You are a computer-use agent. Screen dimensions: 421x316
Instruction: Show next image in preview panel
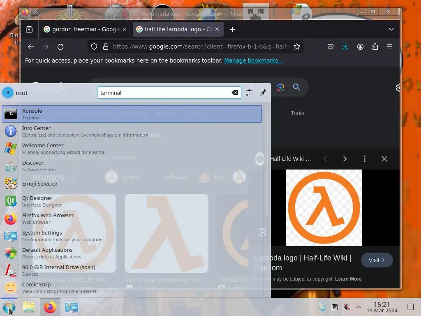pyautogui.click(x=345, y=159)
